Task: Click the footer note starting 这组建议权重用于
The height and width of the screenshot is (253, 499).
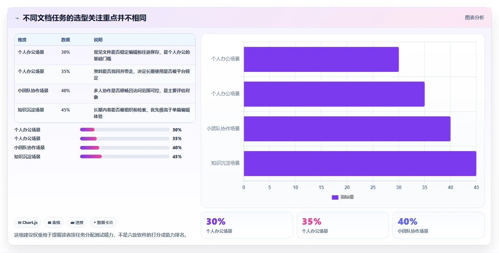Action: click(x=101, y=235)
